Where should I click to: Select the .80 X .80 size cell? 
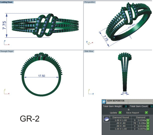click(121, 123)
